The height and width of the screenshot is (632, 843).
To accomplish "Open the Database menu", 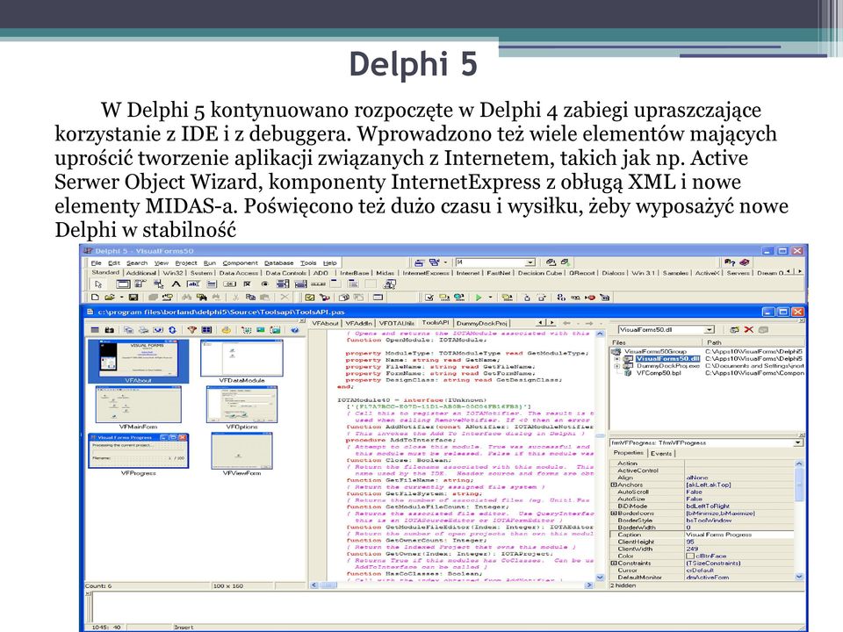I will pos(279,262).
